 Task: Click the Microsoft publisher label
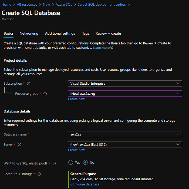pos(8,19)
